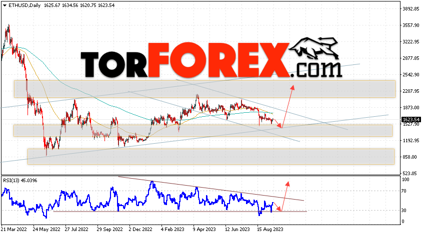Select price level 3222.95 on scale
The image size is (423, 235).
[x=411, y=42]
